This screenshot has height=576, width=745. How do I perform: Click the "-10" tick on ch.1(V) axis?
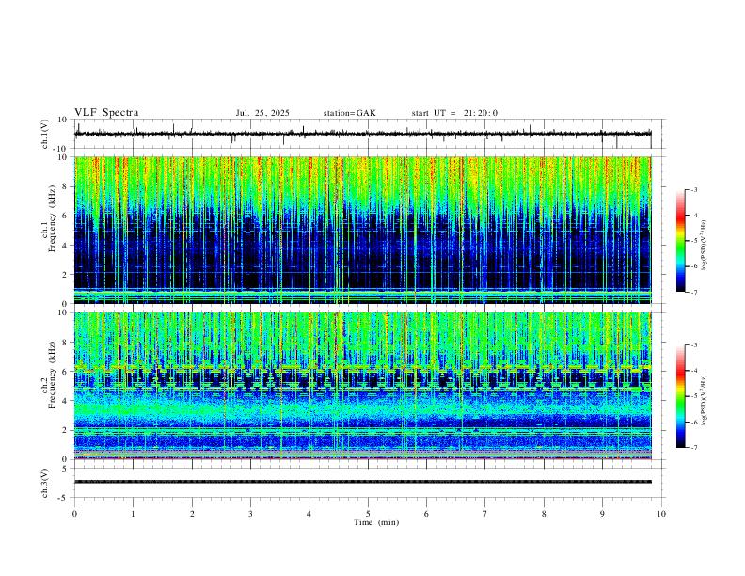[x=61, y=149]
